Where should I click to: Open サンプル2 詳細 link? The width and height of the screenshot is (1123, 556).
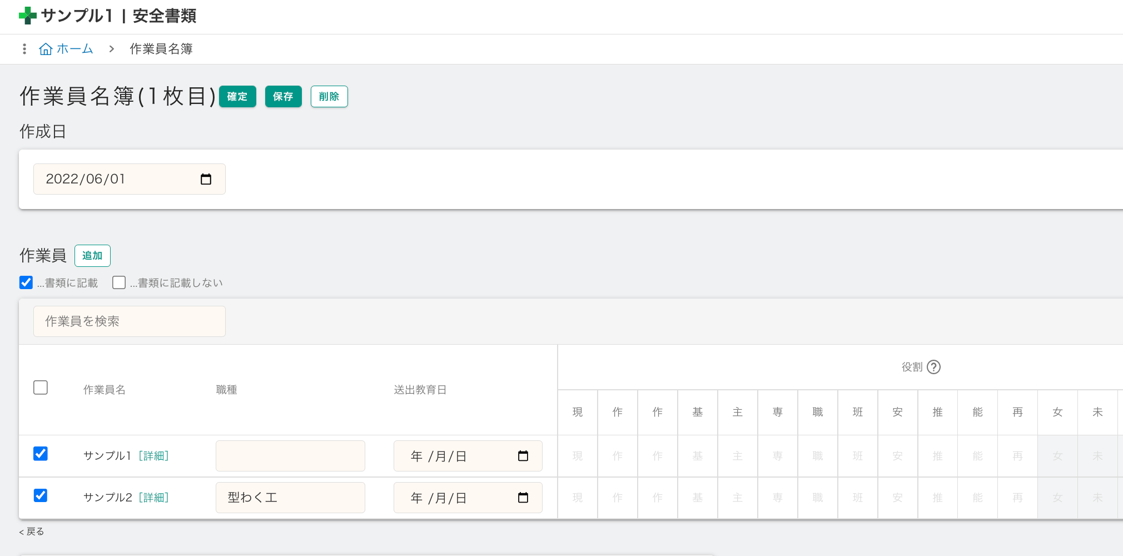tap(153, 498)
